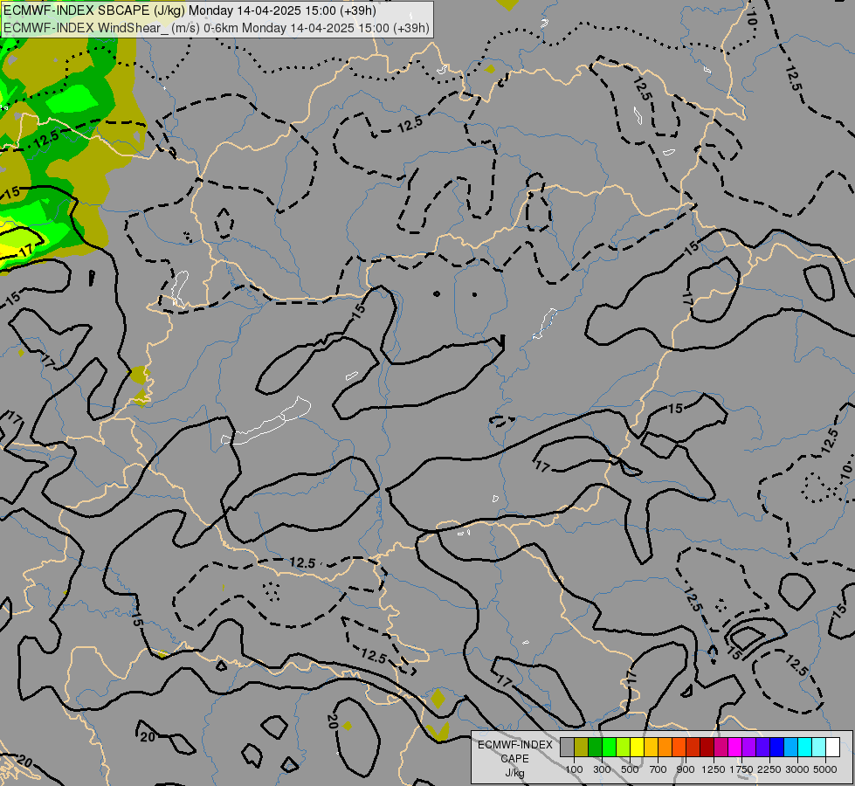Click legend value '1750'
Image resolution: width=855 pixels, height=786 pixels.
click(741, 769)
